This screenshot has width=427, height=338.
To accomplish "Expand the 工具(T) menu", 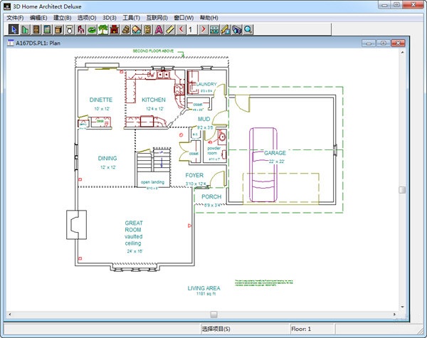I will [130, 17].
